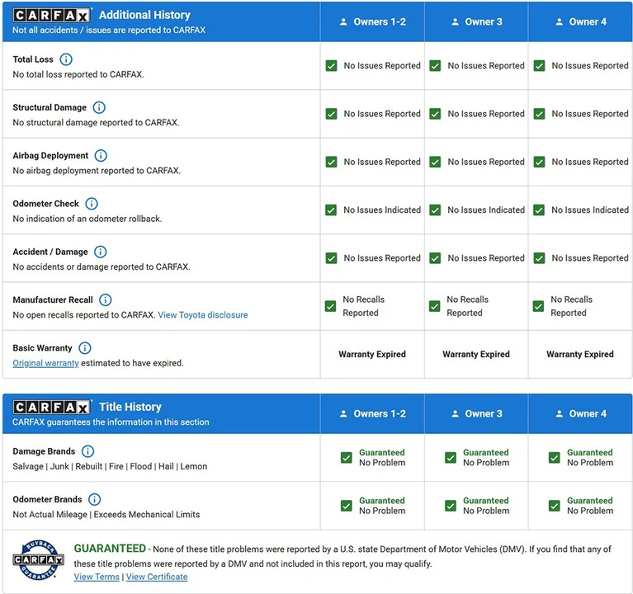633x594 pixels.
Task: Open the Accident / Damage info icon
Action: click(x=100, y=252)
